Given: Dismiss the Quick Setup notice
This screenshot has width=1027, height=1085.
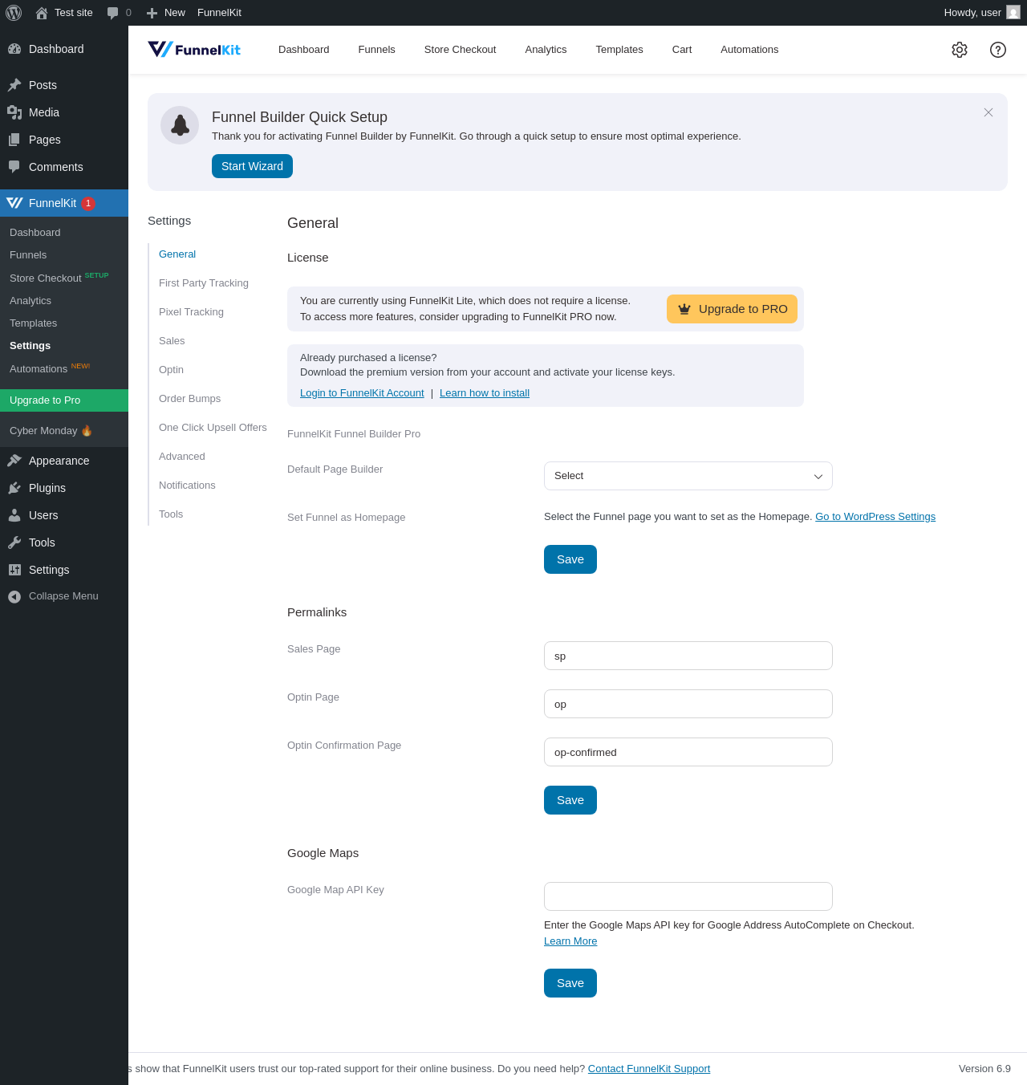Looking at the screenshot, I should click(988, 112).
